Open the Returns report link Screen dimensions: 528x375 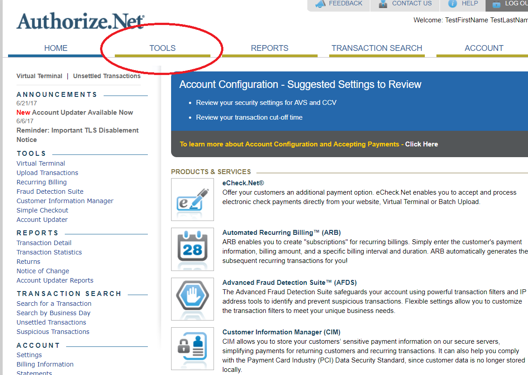coord(28,262)
